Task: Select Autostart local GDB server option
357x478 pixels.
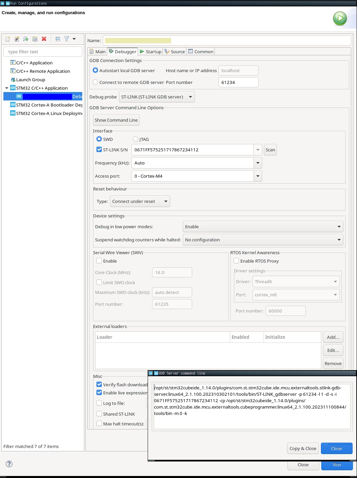Action: (x=95, y=70)
